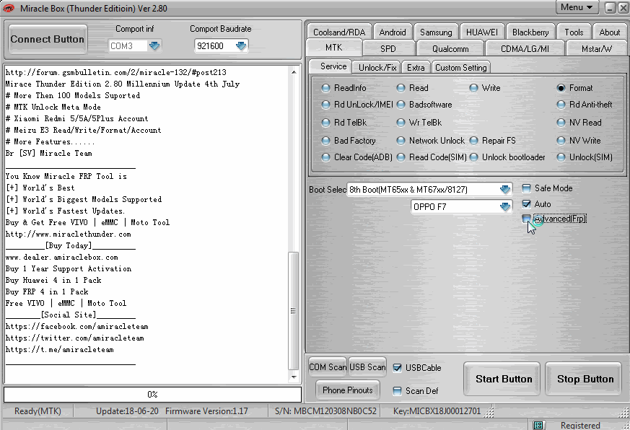630x430 pixels.
Task: Select Repair FS radio button
Action: pos(473,141)
